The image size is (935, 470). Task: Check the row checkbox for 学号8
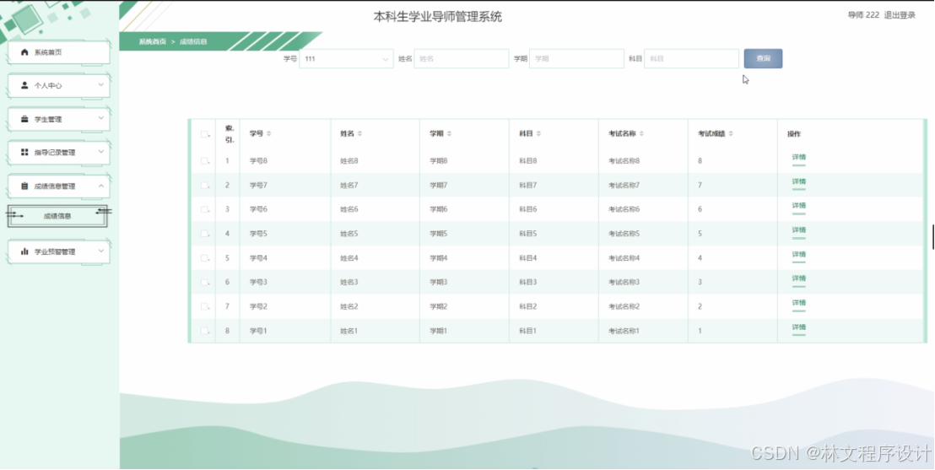204,161
